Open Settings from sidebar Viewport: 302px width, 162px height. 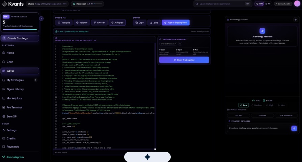[x=20, y=130]
